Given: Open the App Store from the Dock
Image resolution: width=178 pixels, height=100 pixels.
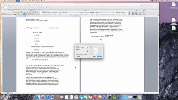Looking at the screenshot, I should click(x=105, y=97).
